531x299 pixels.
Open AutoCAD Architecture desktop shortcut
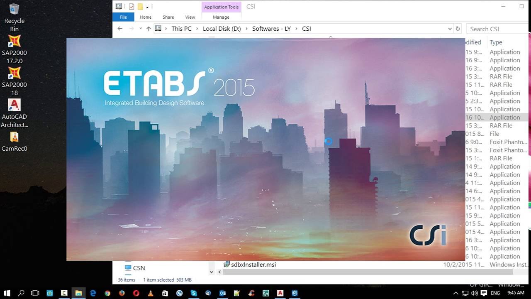tap(14, 113)
